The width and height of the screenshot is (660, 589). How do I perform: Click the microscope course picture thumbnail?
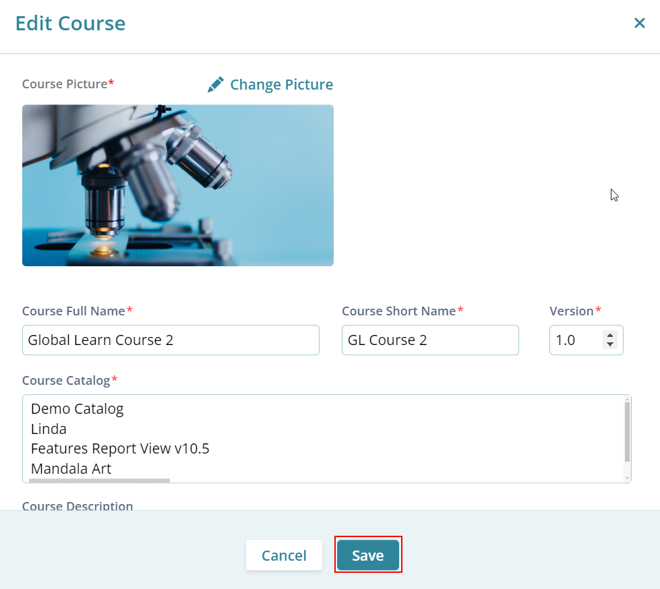pyautogui.click(x=177, y=185)
